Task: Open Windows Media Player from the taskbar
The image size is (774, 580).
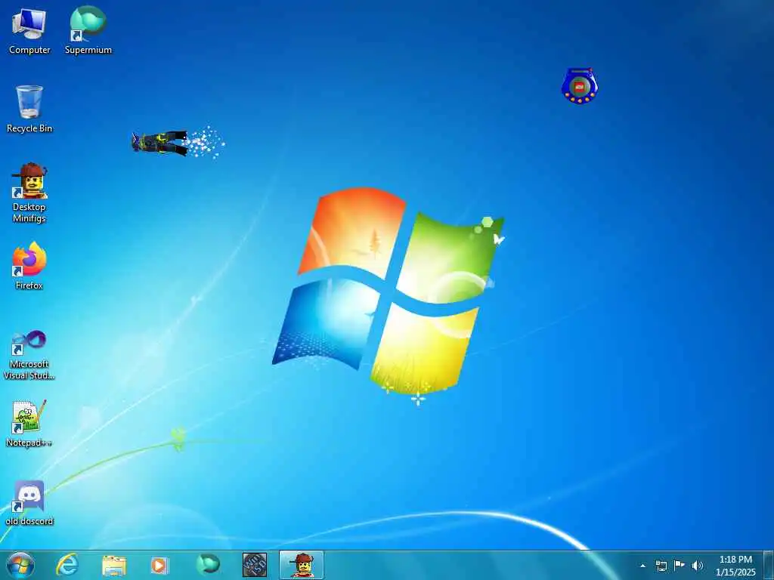Action: (x=159, y=565)
